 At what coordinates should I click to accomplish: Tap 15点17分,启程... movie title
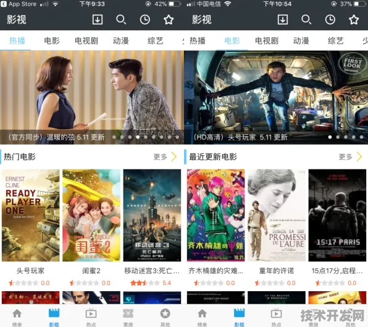point(337,271)
